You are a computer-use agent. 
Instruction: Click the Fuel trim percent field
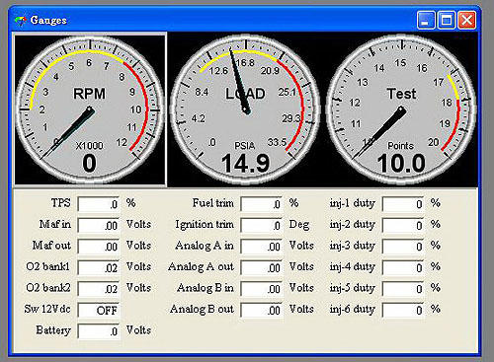pyautogui.click(x=261, y=204)
